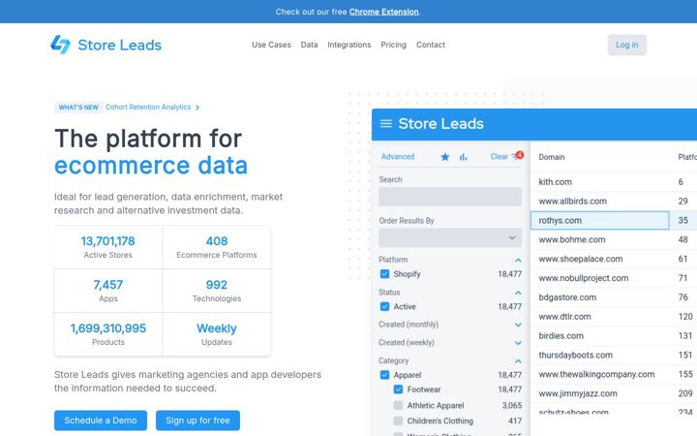
Task: Click the Store Leads brand name
Action: point(120,45)
